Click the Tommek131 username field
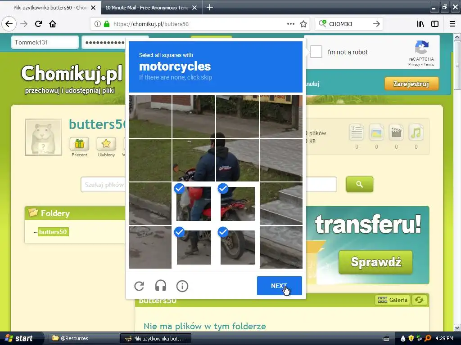 45,42
